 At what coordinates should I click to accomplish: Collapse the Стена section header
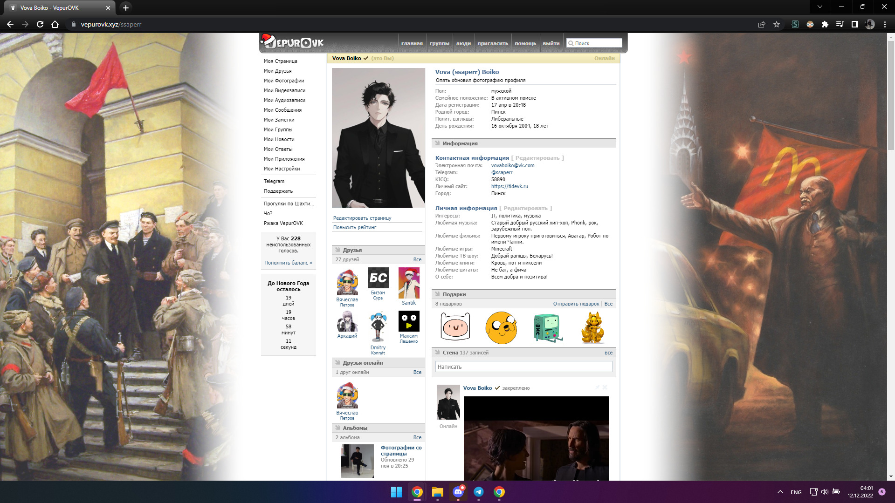pyautogui.click(x=524, y=353)
